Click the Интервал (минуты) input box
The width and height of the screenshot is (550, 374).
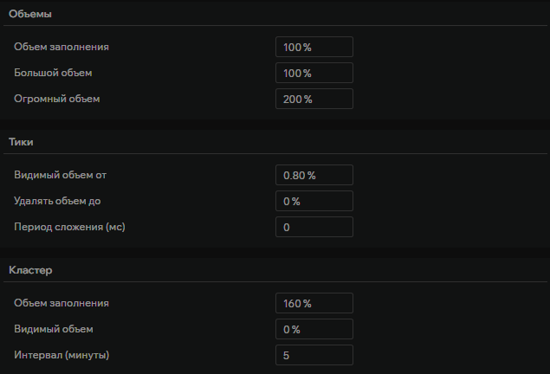pos(314,355)
